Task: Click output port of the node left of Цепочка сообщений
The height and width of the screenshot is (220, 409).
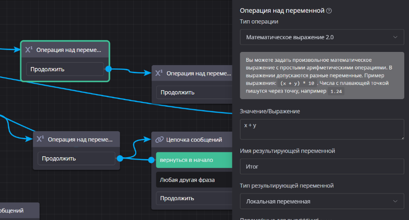Action: 119,158
